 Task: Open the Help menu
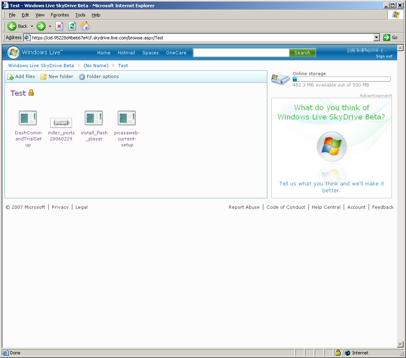(96, 15)
